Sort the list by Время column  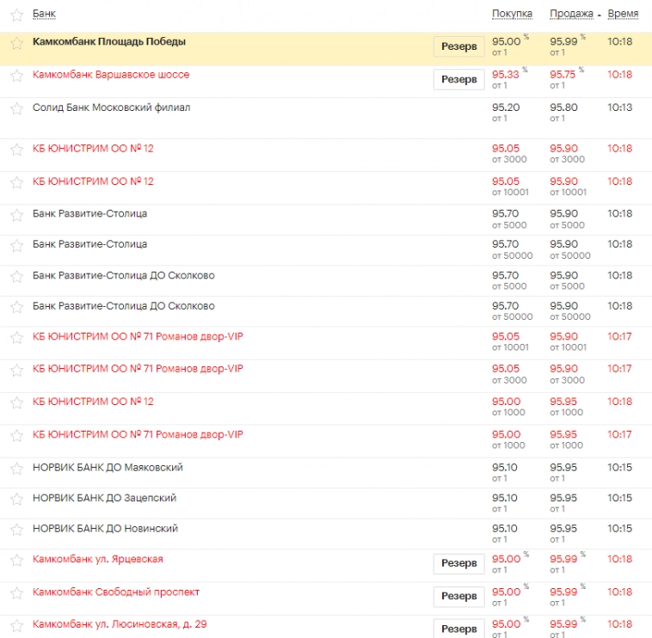623,14
